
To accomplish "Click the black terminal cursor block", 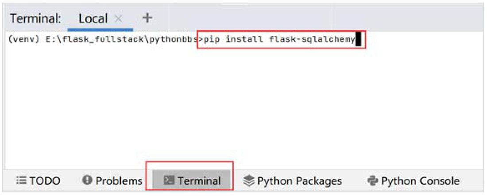I will coord(358,39).
